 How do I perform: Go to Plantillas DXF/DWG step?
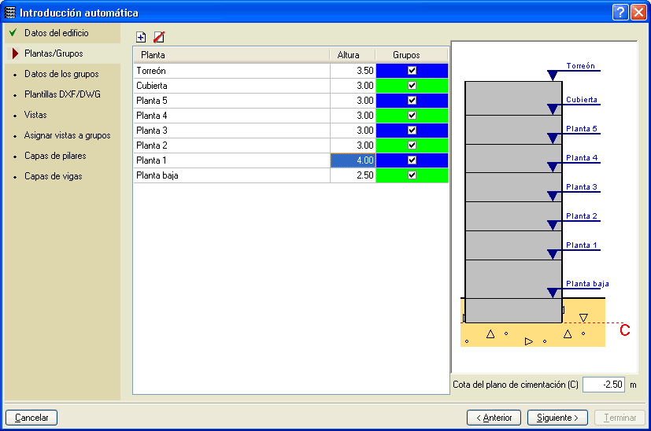point(62,94)
